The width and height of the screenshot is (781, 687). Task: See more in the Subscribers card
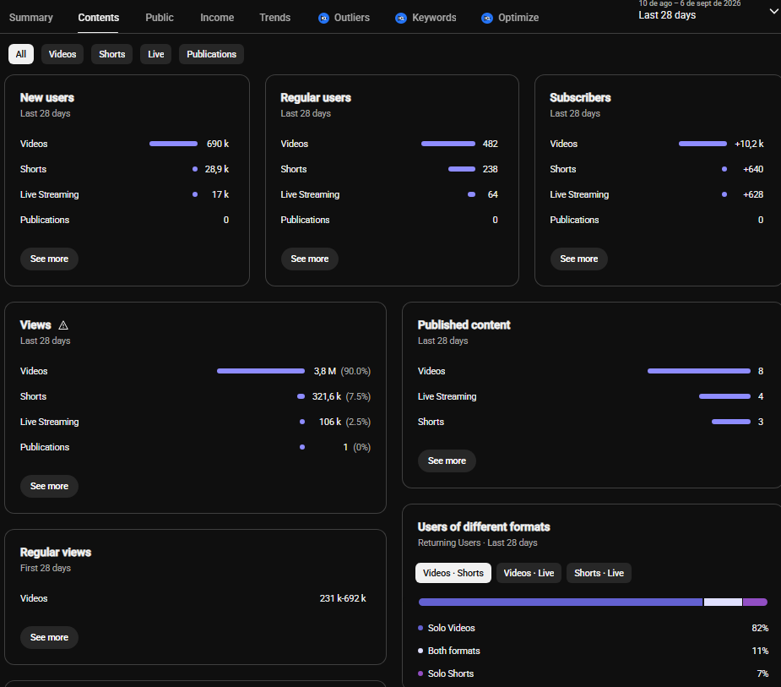578,259
